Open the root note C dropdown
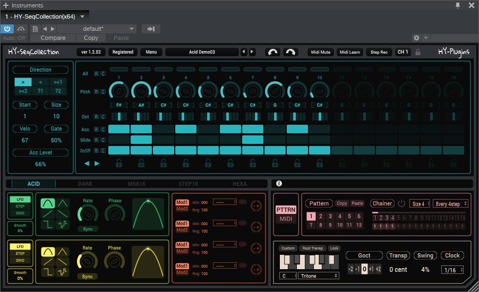Image resolution: width=479 pixels, height=292 pixels. pyautogui.click(x=288, y=276)
